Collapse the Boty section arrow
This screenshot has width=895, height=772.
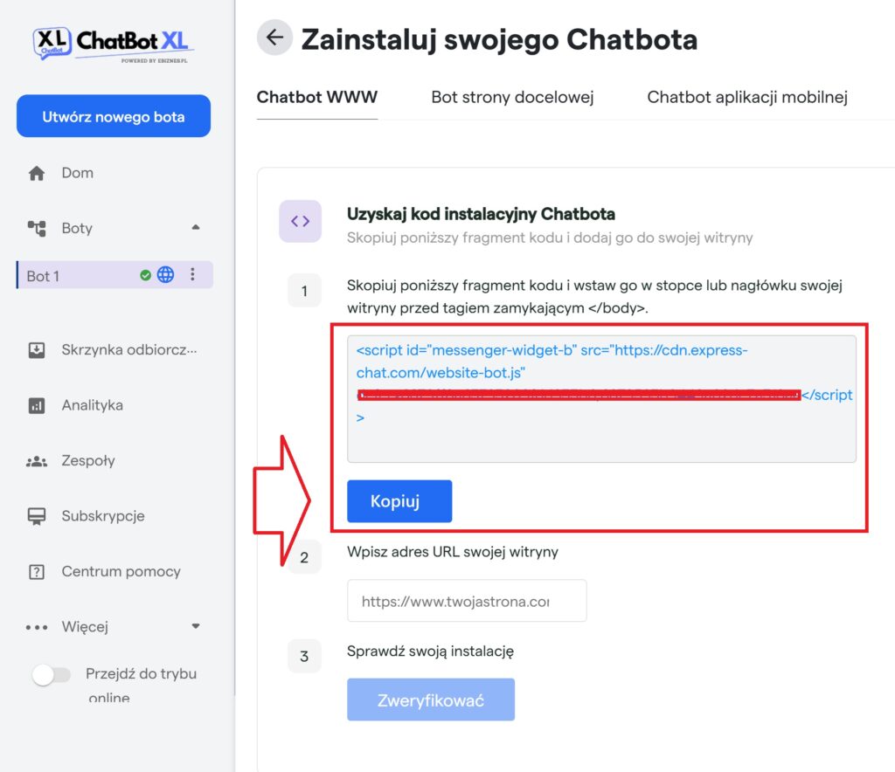point(196,227)
